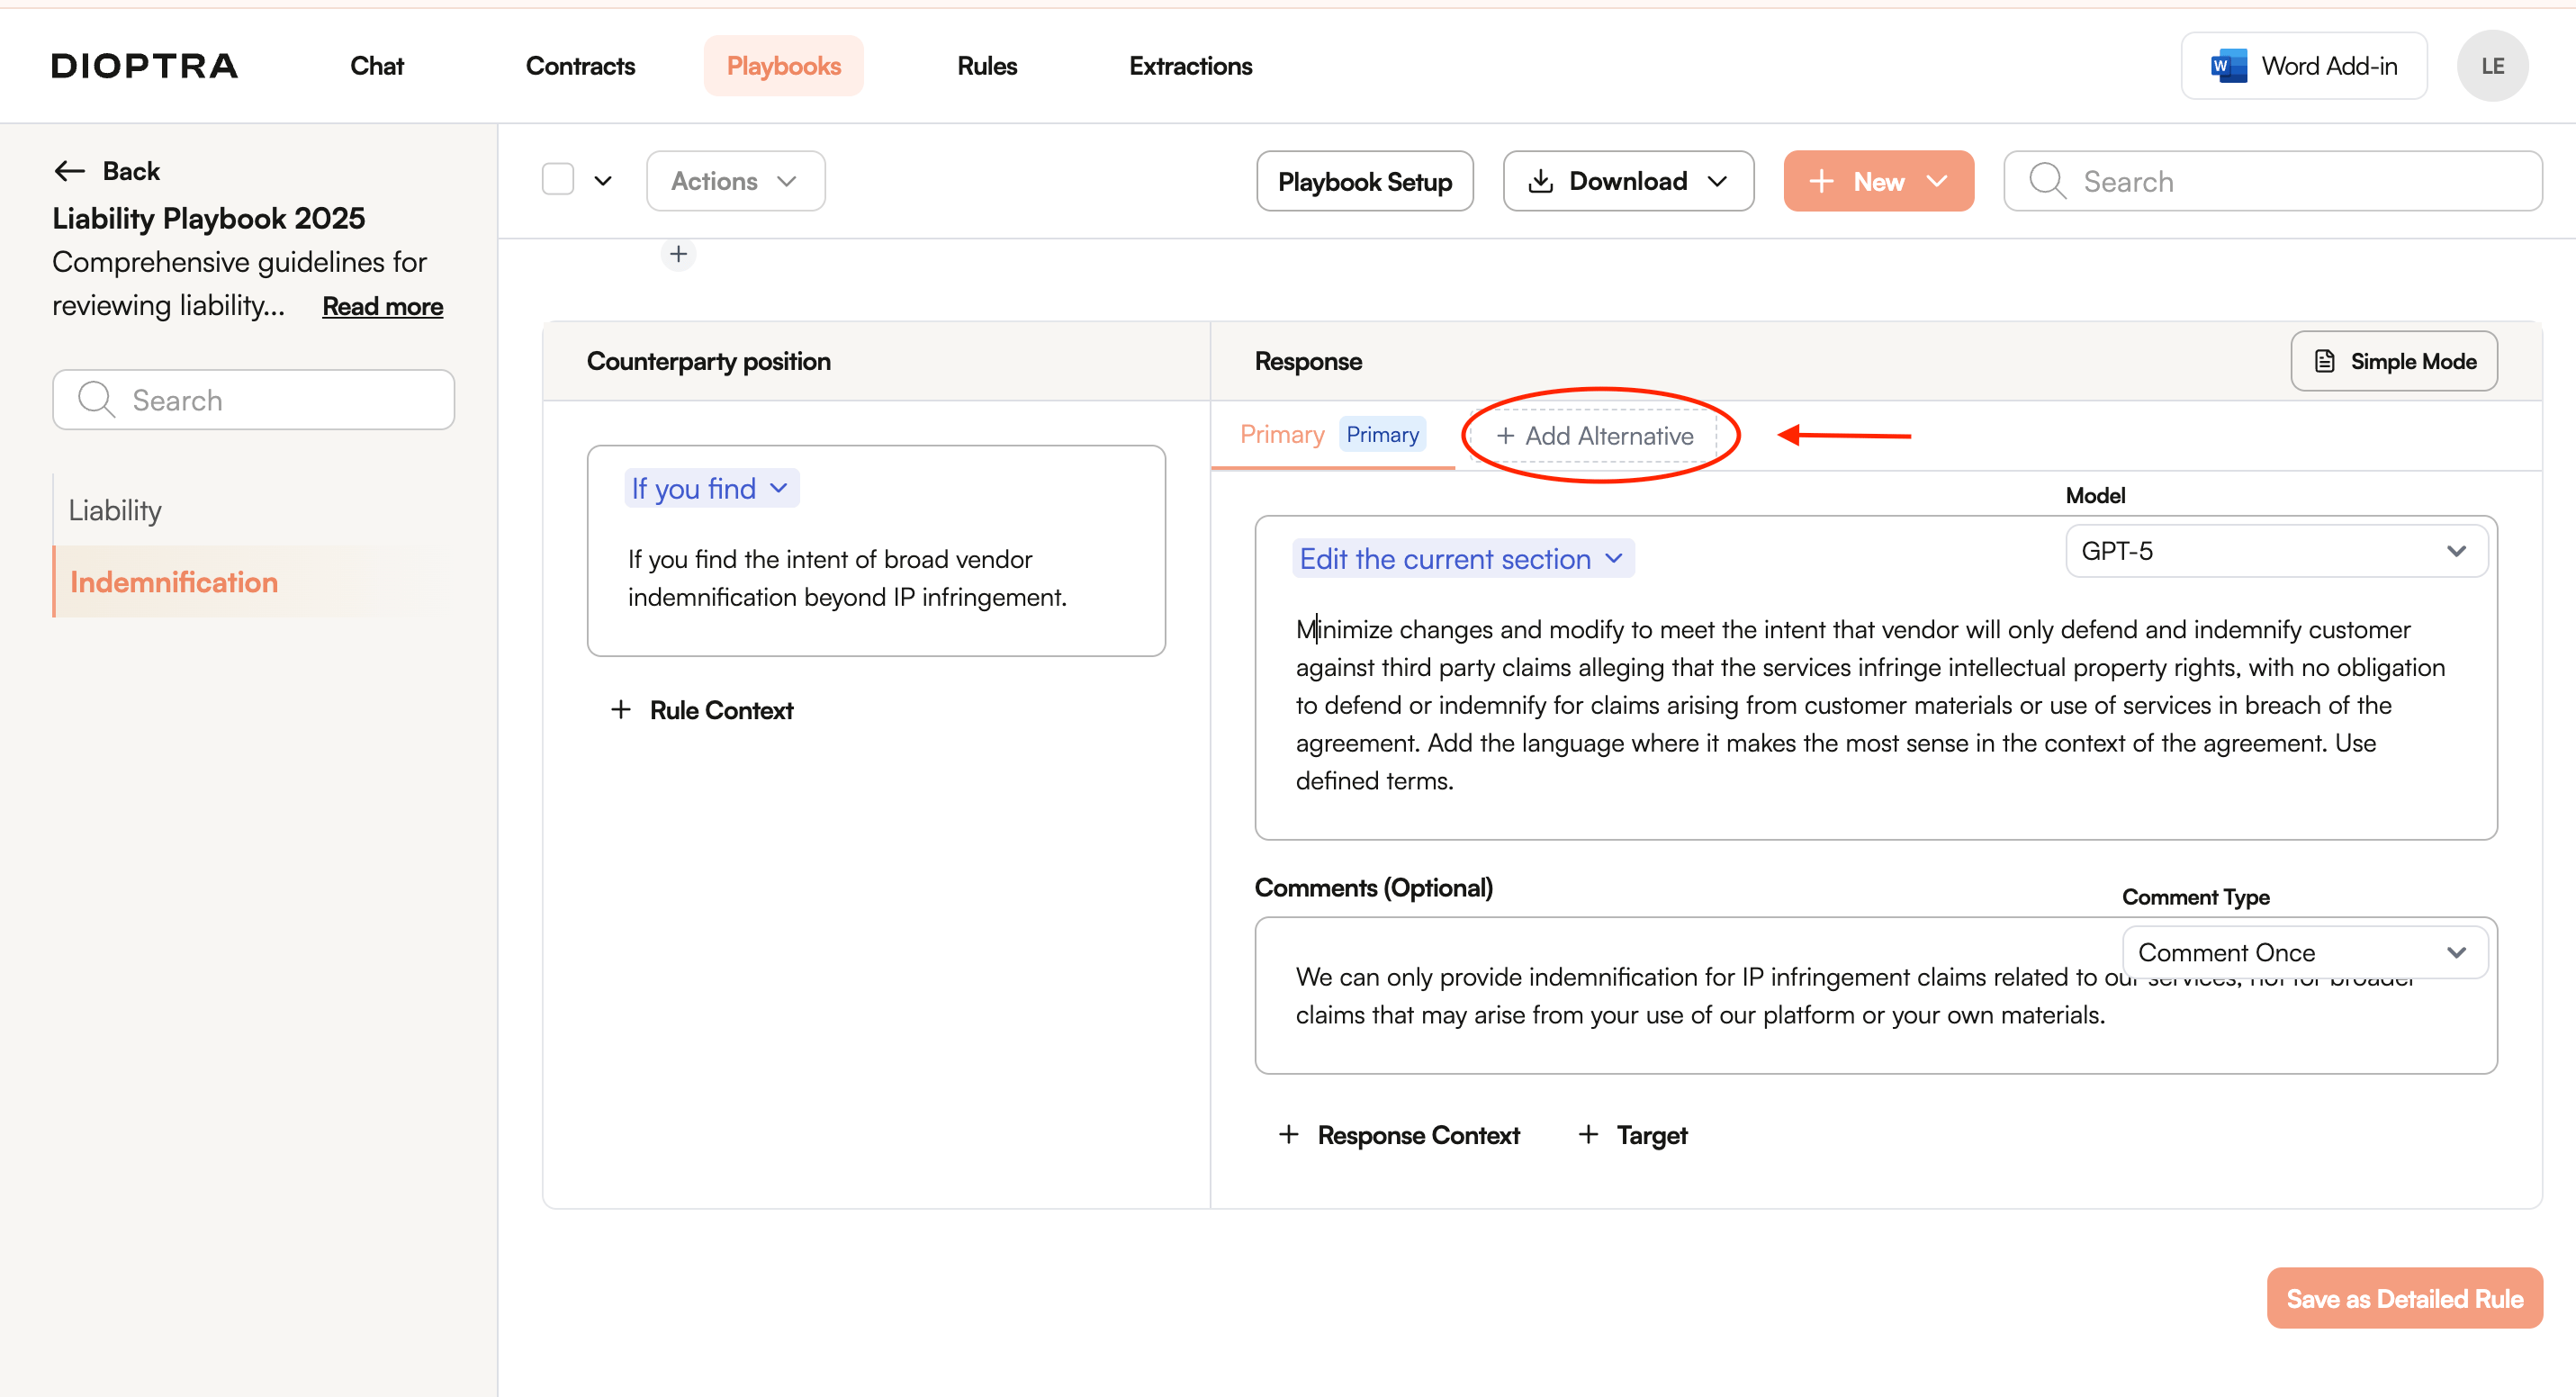Click the counterparty position text
2576x1397 pixels.
(x=847, y=578)
